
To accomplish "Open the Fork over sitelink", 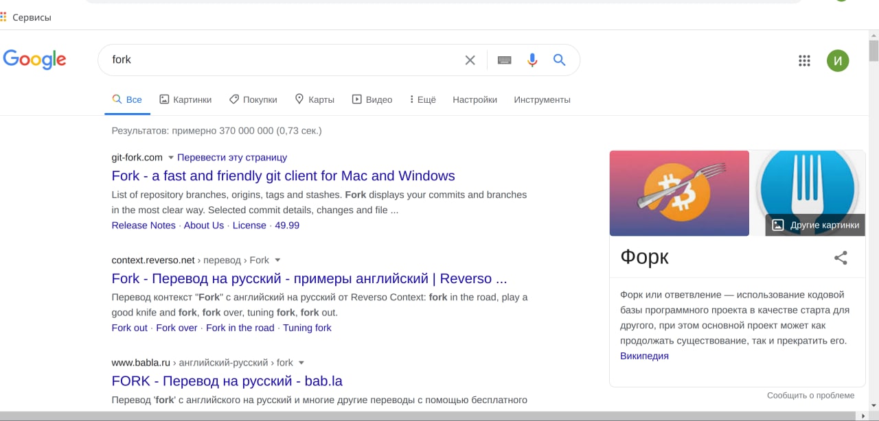I will pyautogui.click(x=176, y=328).
